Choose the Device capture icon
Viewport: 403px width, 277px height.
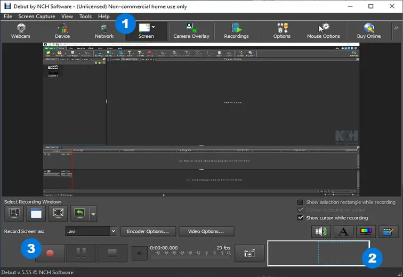point(62,31)
